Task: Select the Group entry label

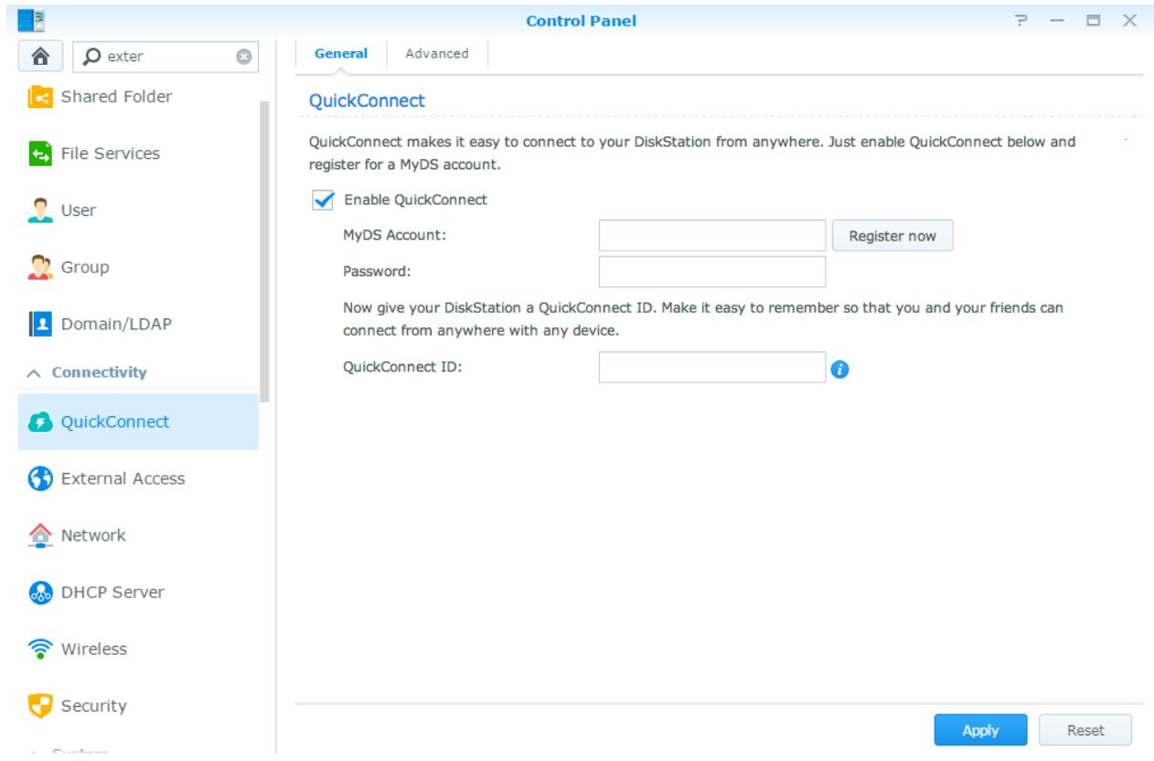Action: point(85,267)
